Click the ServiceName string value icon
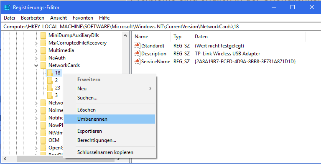Screen dimensions: 321x164 (137, 61)
